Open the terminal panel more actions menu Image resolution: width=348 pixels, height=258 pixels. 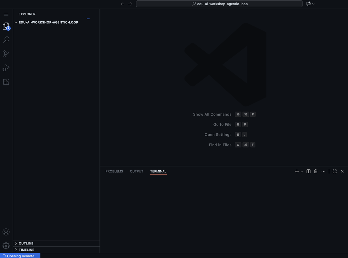click(x=323, y=171)
